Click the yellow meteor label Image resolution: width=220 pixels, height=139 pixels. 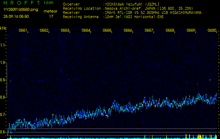click(x=51, y=11)
